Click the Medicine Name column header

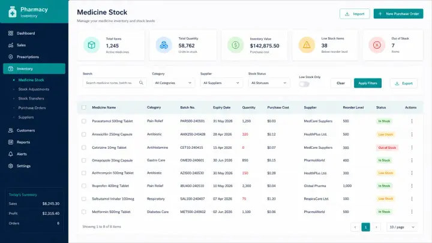tap(104, 107)
